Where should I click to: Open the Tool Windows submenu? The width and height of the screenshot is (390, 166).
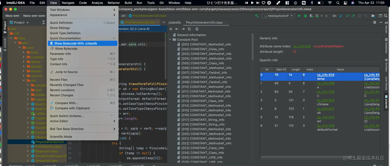83,10
